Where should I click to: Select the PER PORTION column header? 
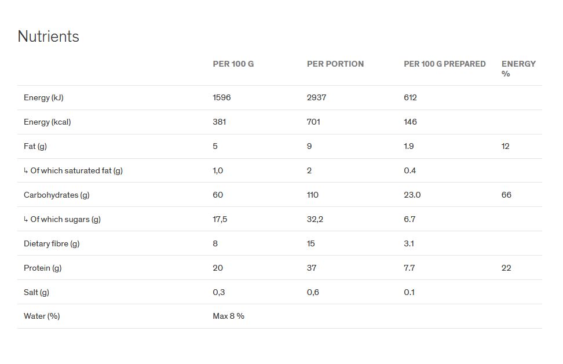[335, 64]
